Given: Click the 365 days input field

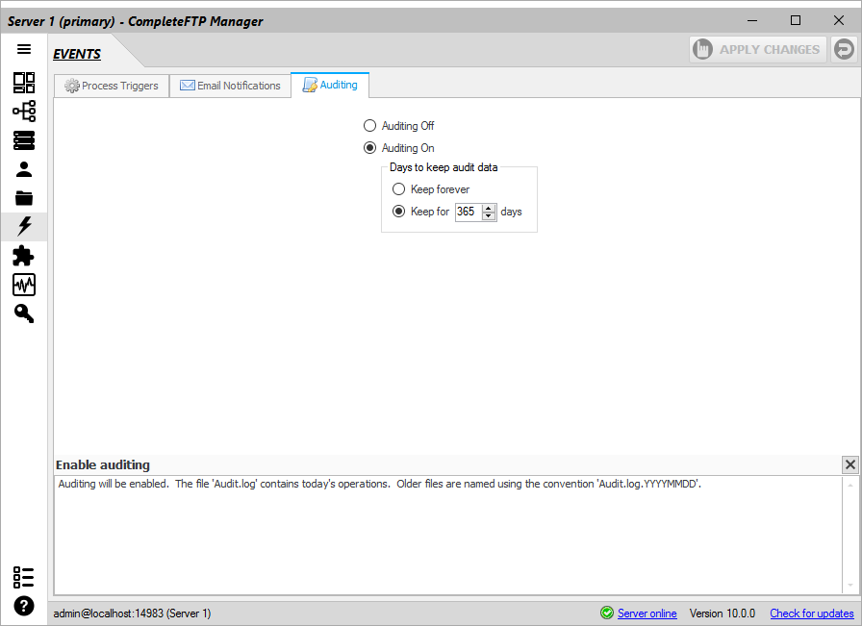Looking at the screenshot, I should coord(469,212).
